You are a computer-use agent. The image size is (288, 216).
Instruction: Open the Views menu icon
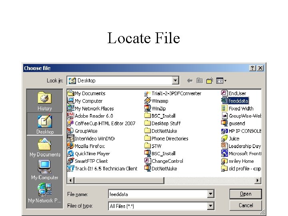point(221,81)
